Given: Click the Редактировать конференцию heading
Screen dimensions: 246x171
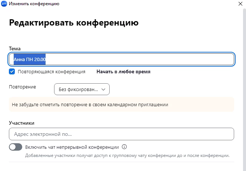Looking at the screenshot, I should click(x=74, y=23).
